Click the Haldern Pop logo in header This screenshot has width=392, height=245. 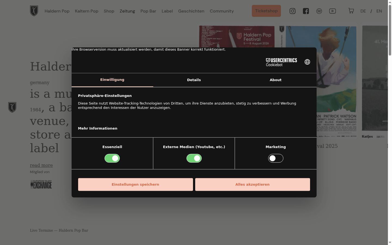[34, 11]
